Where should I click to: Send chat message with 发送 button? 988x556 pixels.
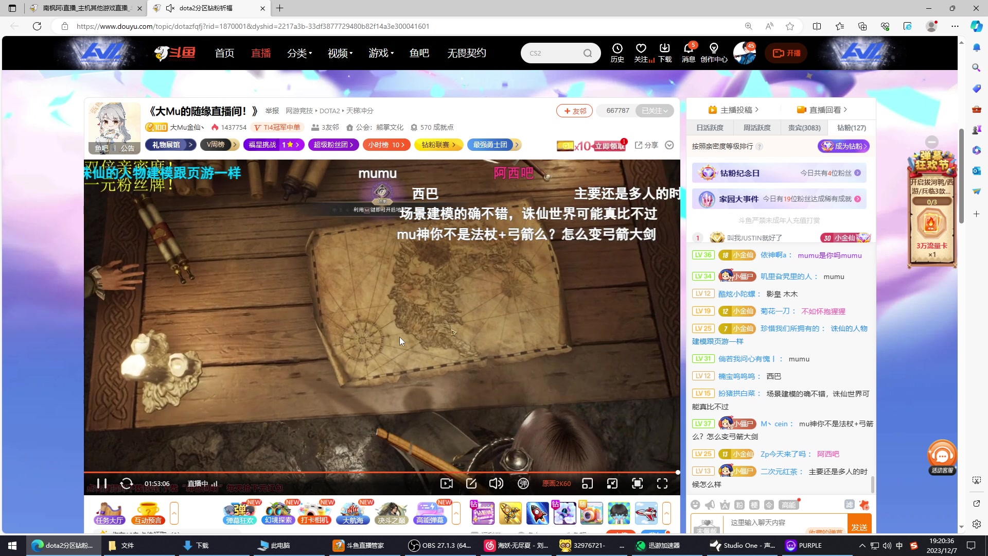pos(859,524)
